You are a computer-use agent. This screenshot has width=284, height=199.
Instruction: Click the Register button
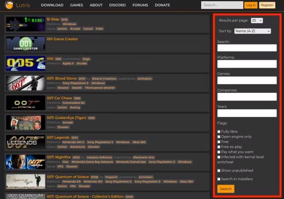tap(267, 5)
